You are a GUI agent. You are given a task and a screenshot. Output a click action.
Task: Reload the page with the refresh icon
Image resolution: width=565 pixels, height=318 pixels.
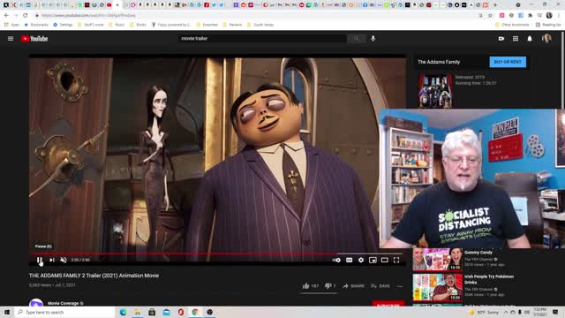coord(26,16)
